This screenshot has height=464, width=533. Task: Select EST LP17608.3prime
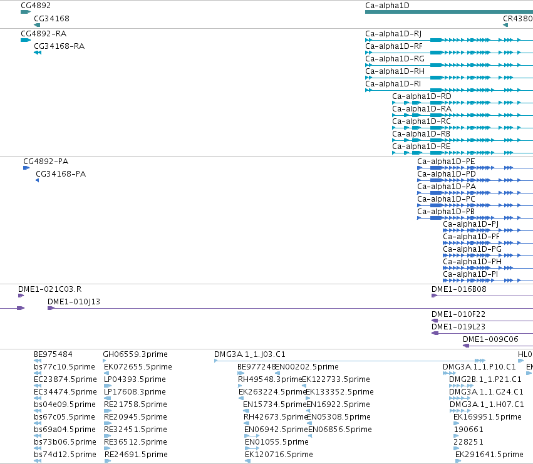click(108, 398)
